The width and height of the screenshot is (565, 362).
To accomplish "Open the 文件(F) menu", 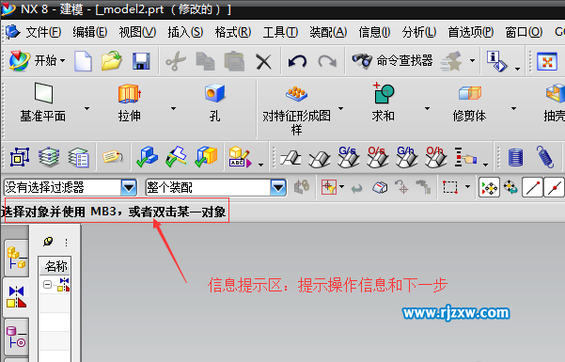I will (x=43, y=33).
